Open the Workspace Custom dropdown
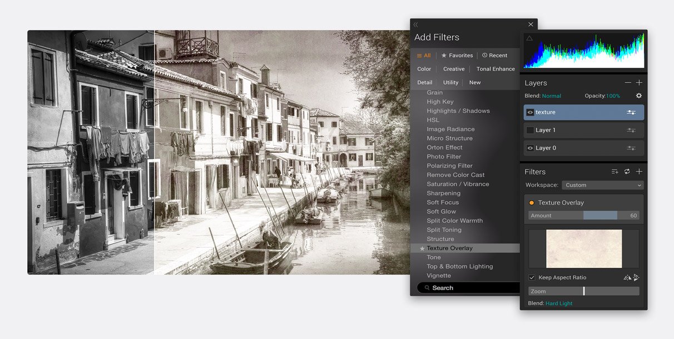Viewport: 674px width, 339px height. [x=602, y=185]
